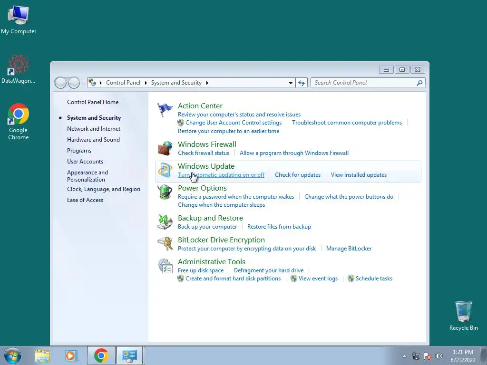Refresh the Control Panel view
Image resolution: width=487 pixels, height=365 pixels.
pos(301,83)
